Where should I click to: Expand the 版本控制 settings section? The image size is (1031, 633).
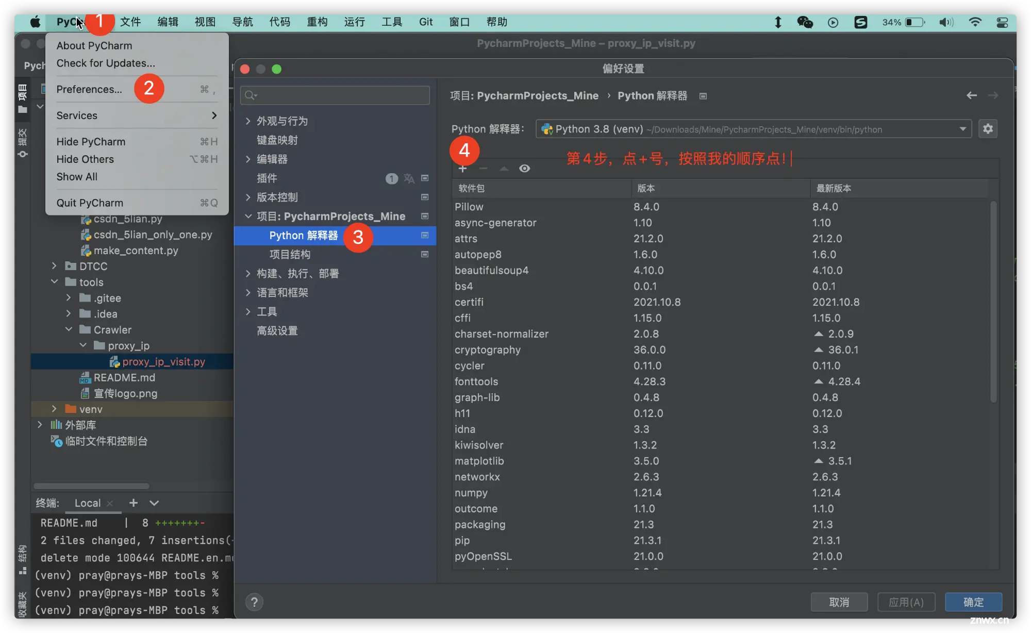pos(248,196)
